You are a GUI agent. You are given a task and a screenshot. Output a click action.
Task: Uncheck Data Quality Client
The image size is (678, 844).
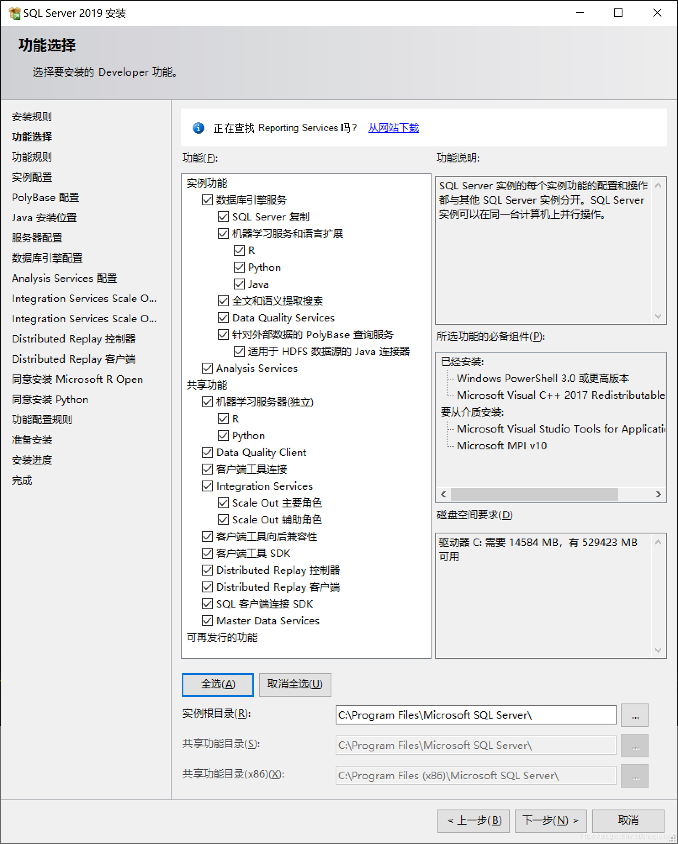coord(207,452)
